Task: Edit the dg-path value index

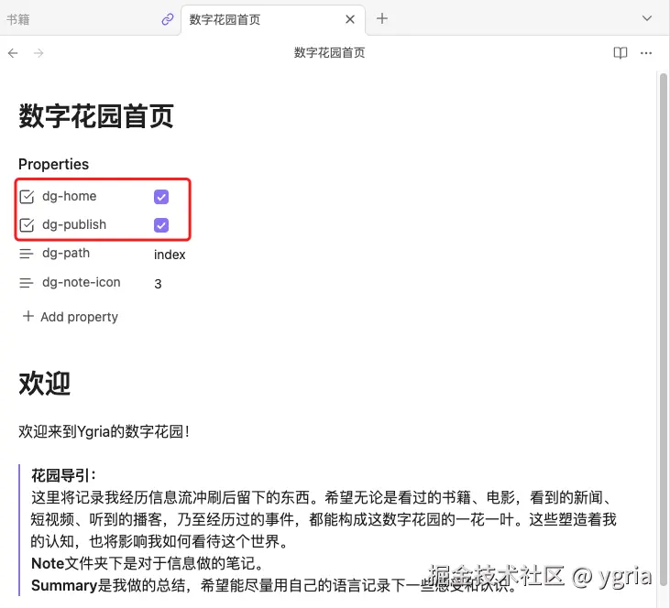Action: click(x=170, y=255)
